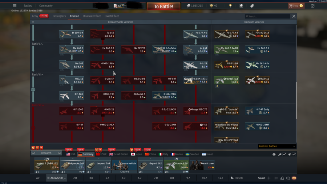Click the Silver Lions balance icon
The image size is (327, 184).
pyautogui.click(x=189, y=6)
